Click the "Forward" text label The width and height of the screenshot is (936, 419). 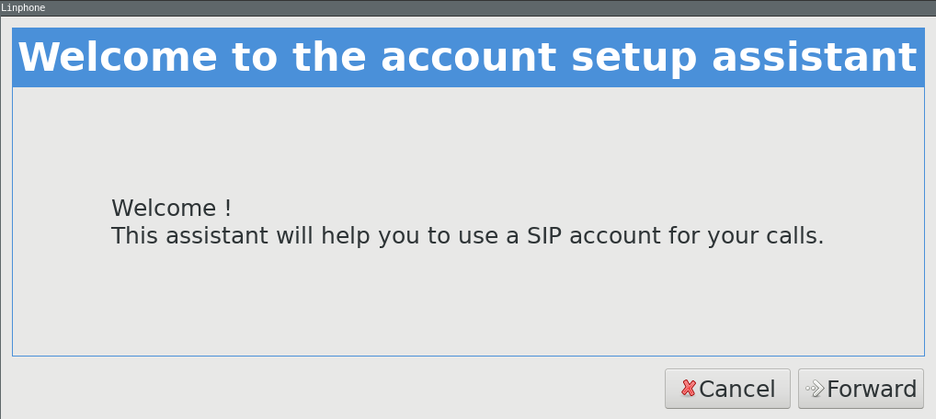tap(872, 389)
